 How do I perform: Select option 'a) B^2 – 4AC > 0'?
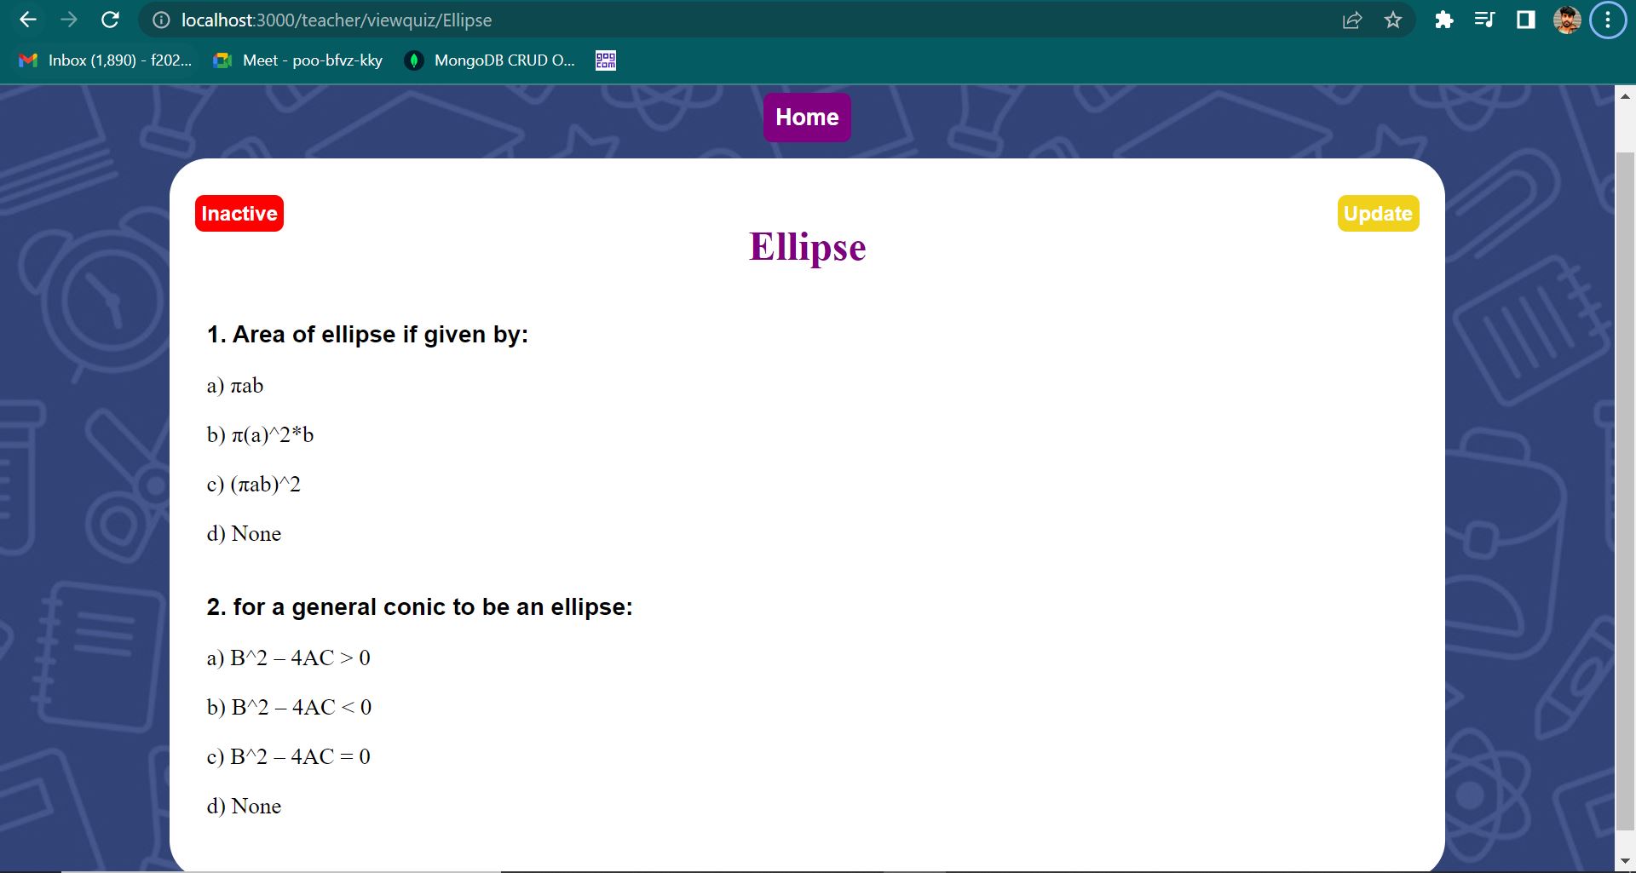pyautogui.click(x=289, y=658)
